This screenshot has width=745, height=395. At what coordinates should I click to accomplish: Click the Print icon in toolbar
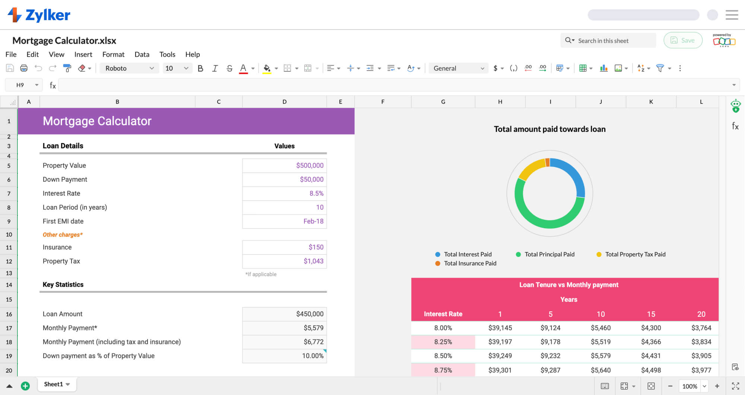click(x=24, y=68)
